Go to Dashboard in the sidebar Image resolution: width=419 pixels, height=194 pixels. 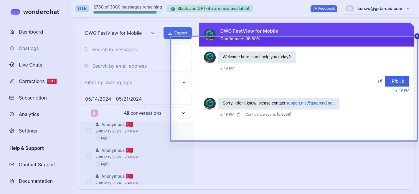(x=31, y=32)
